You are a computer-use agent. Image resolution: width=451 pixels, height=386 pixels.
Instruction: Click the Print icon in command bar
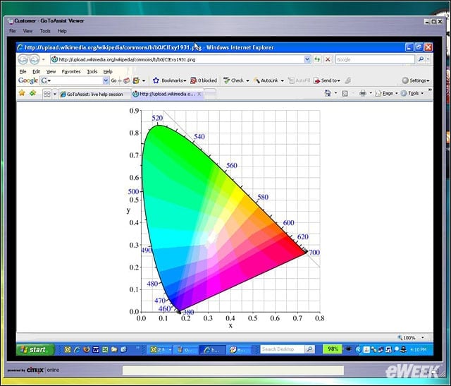click(363, 93)
